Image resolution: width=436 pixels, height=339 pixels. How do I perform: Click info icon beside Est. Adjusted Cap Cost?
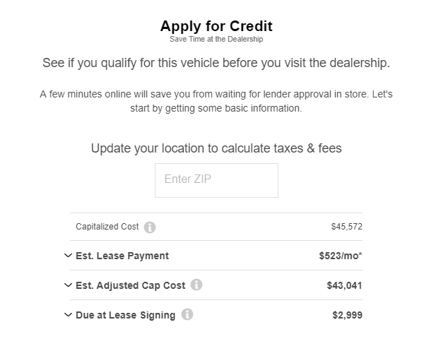pyautogui.click(x=196, y=285)
